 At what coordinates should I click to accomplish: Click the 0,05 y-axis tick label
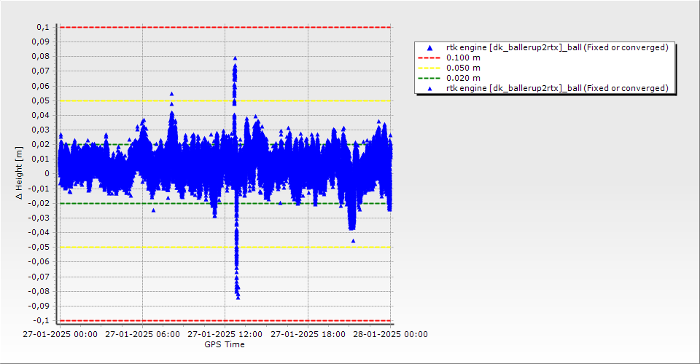point(41,100)
